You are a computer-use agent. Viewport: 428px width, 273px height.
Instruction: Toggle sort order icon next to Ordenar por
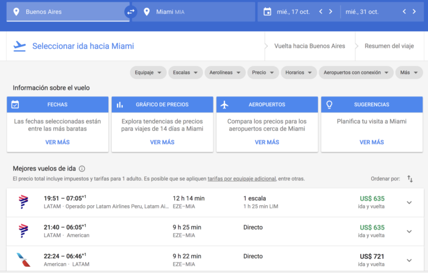click(410, 178)
